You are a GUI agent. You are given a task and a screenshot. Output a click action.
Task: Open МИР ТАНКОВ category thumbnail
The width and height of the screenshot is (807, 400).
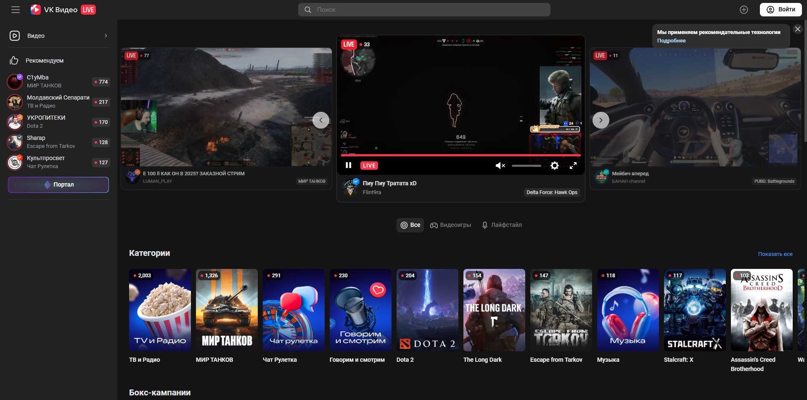coord(227,310)
